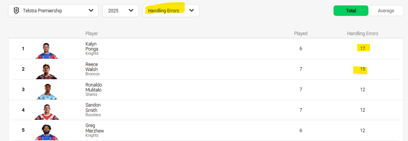Click Ronaldo Mulitalo's player image
The image size is (408, 141).
coord(47,92)
